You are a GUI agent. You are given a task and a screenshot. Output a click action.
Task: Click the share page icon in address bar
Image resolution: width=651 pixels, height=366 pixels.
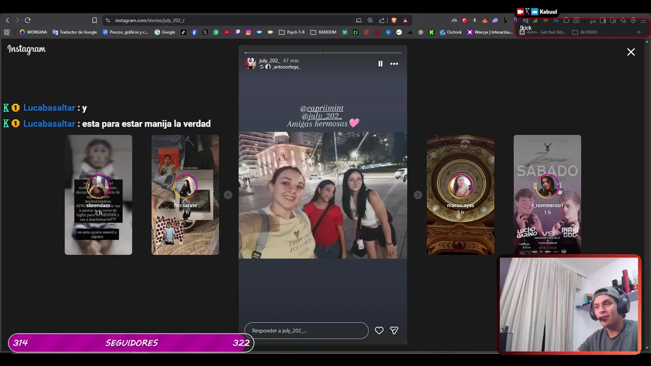pos(381,20)
